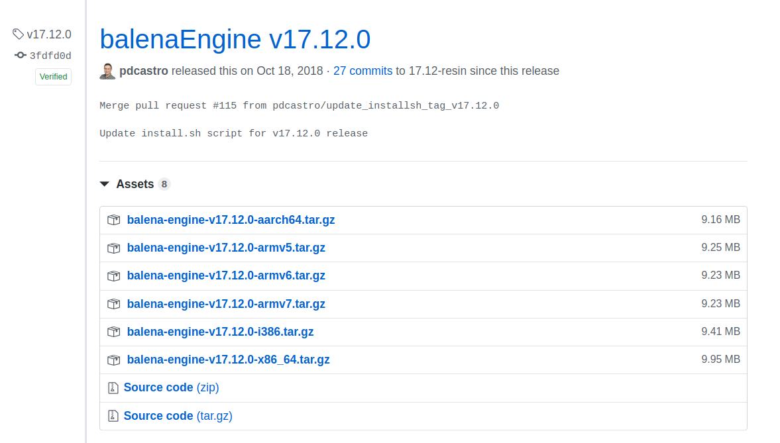This screenshot has height=443, width=780.
Task: Click the package icon beside armv5 asset
Action: pos(113,248)
